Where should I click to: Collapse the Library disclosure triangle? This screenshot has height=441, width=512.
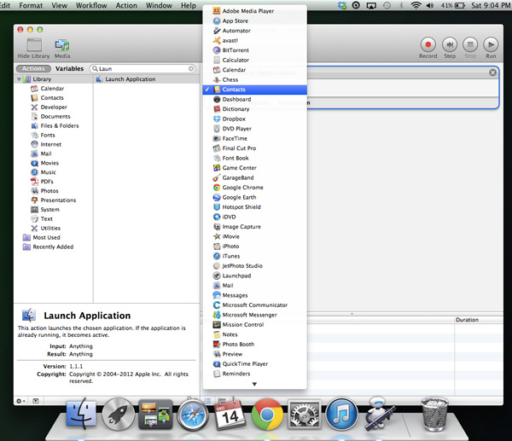tap(19, 79)
